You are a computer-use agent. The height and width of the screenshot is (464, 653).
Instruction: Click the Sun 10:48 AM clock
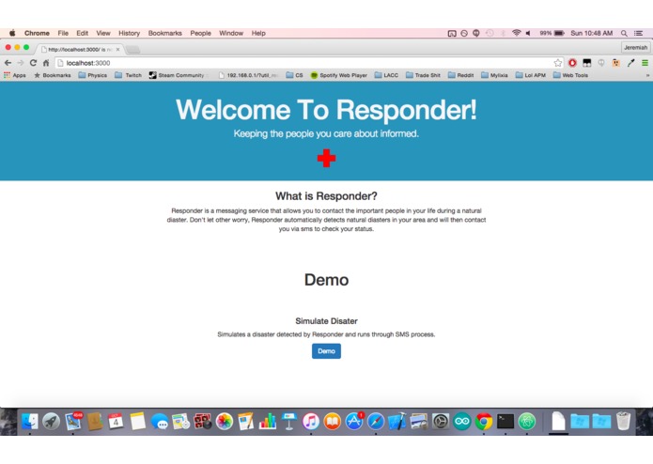(x=591, y=33)
